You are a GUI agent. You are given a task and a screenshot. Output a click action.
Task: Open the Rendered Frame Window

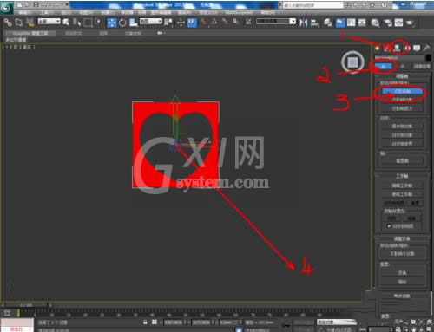pyautogui.click(x=398, y=23)
